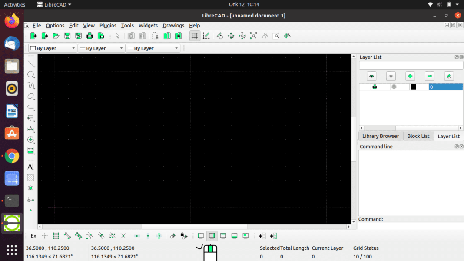Toggle the grid display on the toolbar
Image resolution: width=464 pixels, height=261 pixels.
(x=194, y=36)
